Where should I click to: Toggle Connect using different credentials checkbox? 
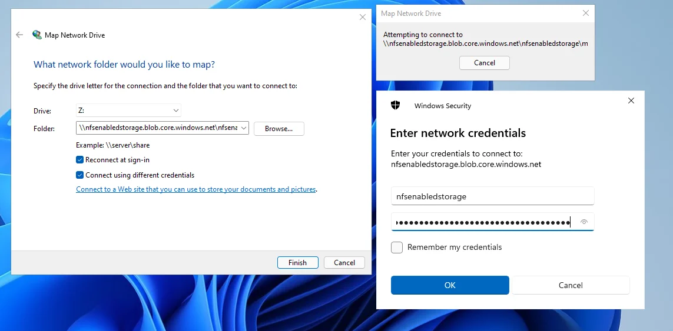[80, 175]
